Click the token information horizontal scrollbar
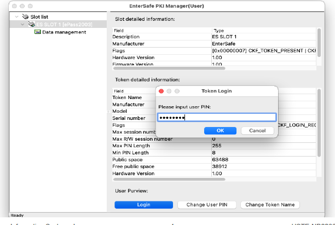 pos(169,179)
